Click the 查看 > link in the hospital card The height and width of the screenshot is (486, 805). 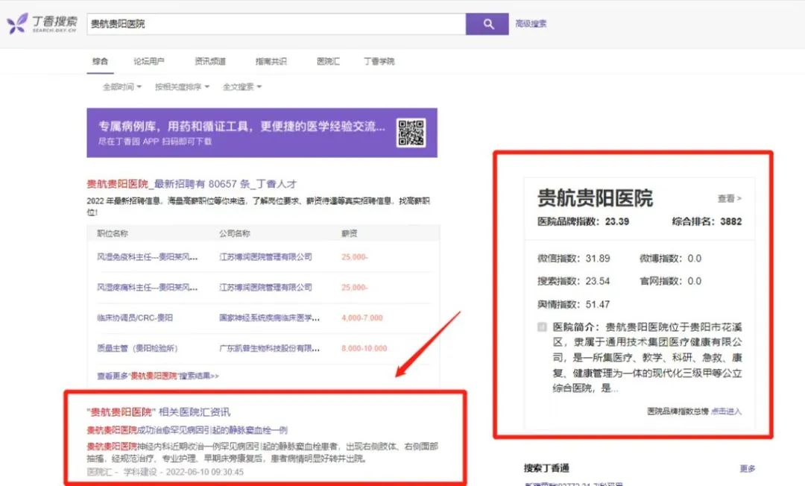point(729,198)
